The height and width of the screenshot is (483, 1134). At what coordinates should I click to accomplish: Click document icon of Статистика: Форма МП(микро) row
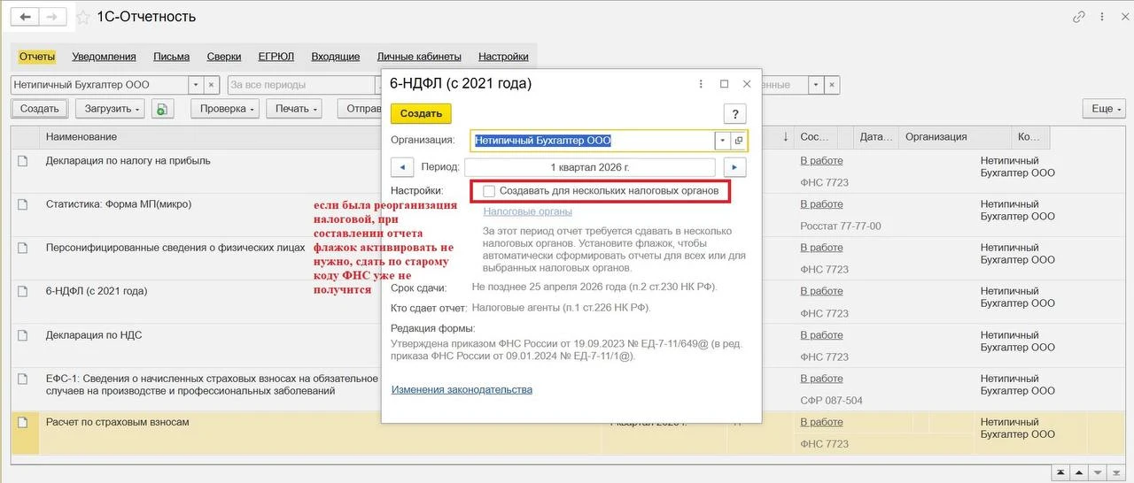(22, 205)
